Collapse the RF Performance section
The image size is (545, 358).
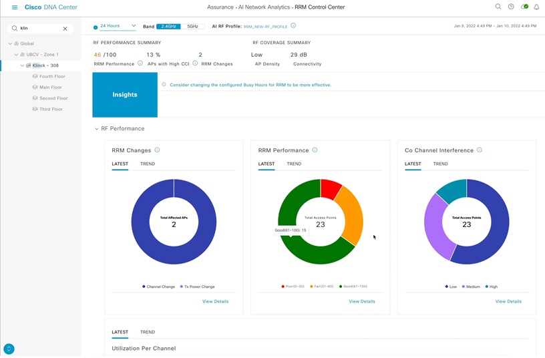[96, 129]
